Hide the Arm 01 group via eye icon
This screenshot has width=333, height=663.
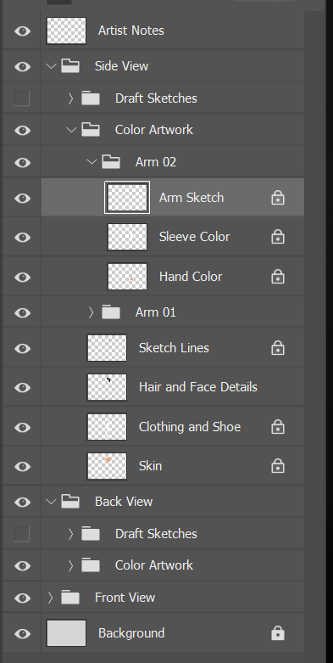tap(22, 313)
